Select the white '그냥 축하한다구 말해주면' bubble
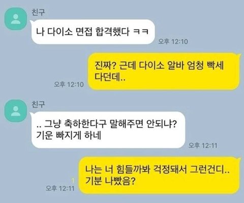 [x=108, y=130]
